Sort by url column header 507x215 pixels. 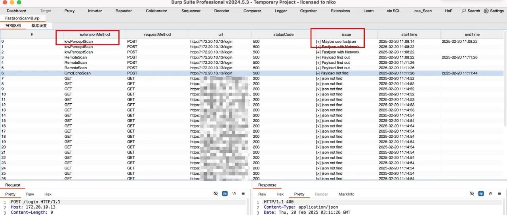[x=220, y=34]
